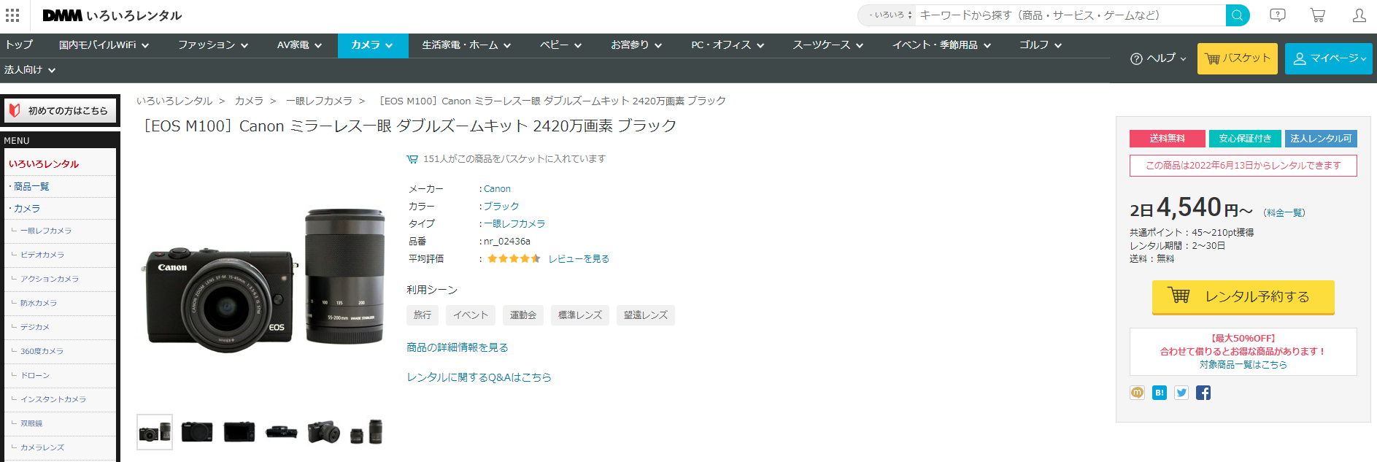
Task: Share on Facebook icon
Action: tap(1203, 393)
